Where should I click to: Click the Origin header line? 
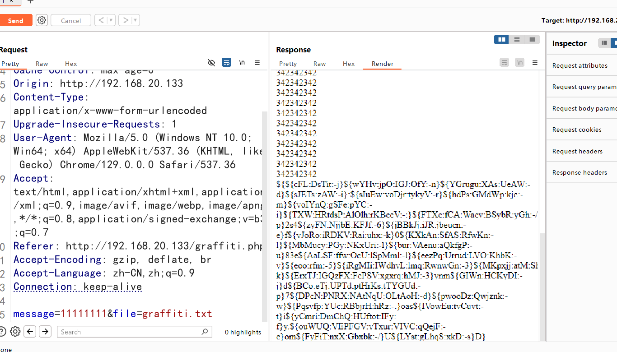[x=98, y=83]
